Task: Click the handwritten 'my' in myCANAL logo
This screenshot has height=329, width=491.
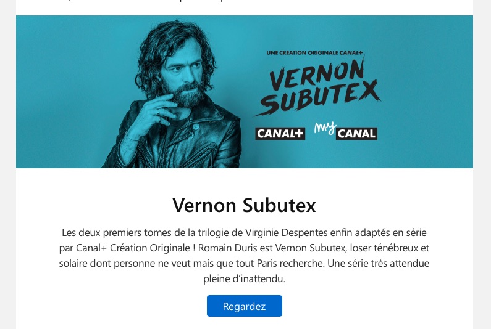Action: 324,128
